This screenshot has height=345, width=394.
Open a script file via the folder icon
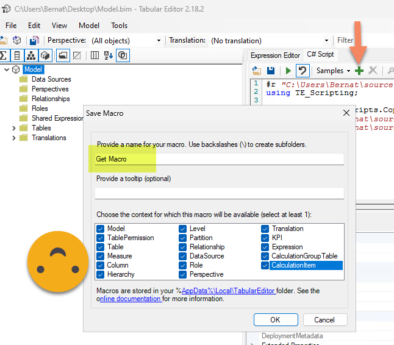[x=257, y=71]
